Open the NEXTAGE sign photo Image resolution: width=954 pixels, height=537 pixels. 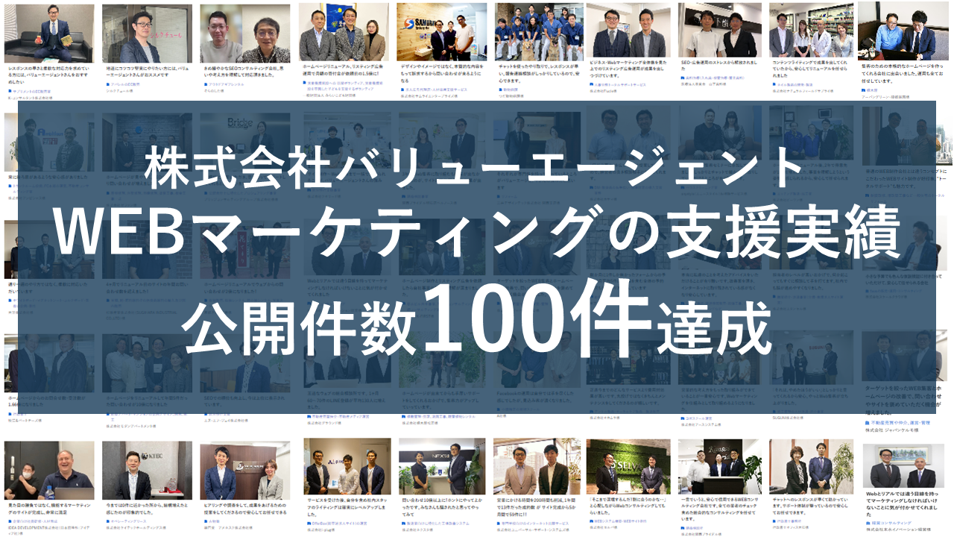tap(441, 467)
